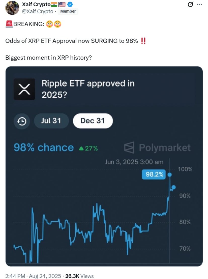Click the Polymarket logo watermark
Image resolution: width=208 pixels, height=279 pixels.
pyautogui.click(x=157, y=147)
